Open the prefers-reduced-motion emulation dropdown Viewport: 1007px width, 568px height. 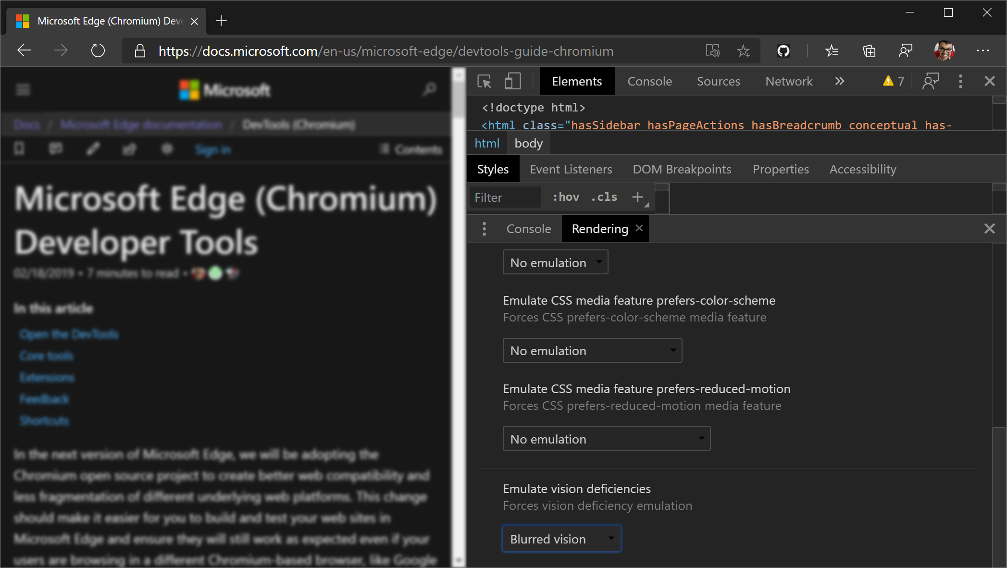coord(606,439)
